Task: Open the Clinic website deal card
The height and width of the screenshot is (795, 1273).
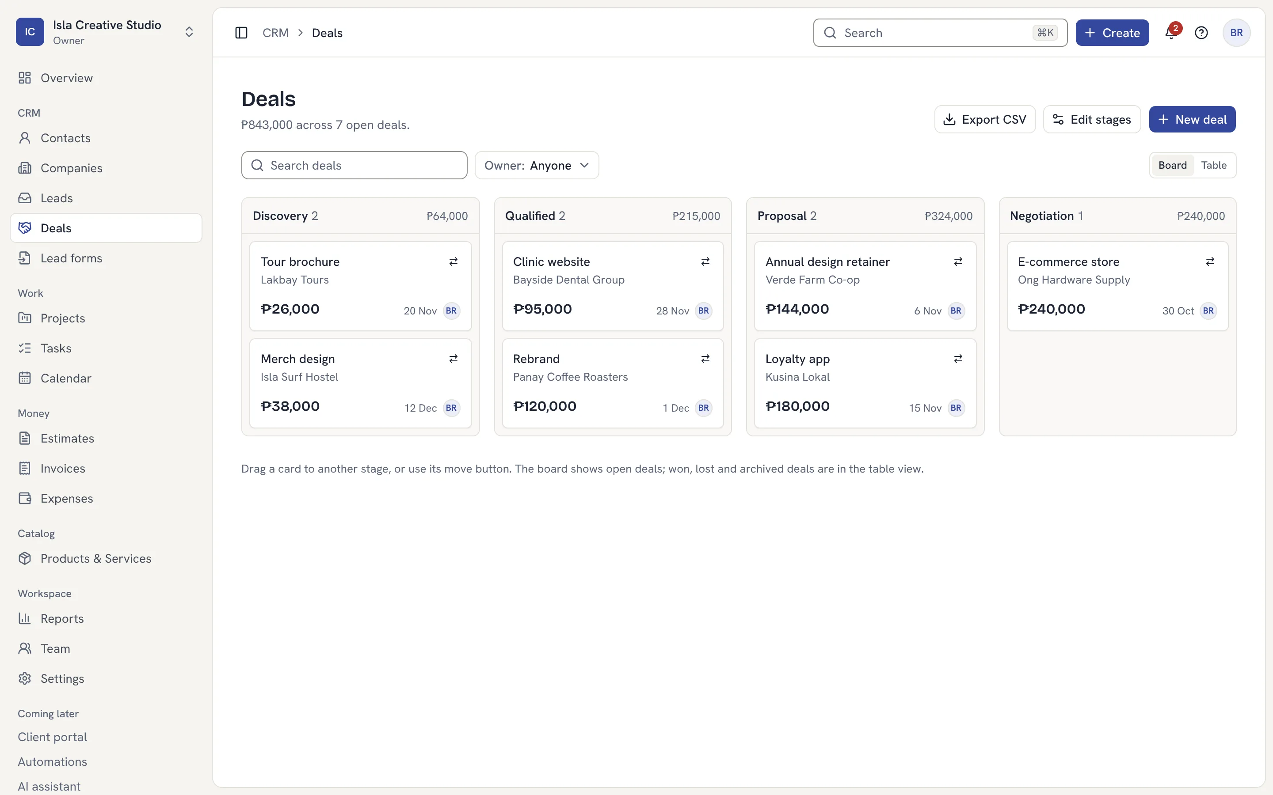Action: point(613,286)
